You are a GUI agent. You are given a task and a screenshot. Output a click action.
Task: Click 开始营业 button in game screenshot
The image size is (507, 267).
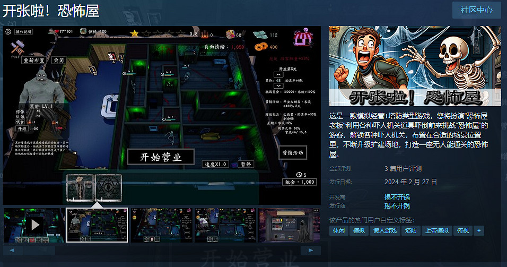pos(161,157)
